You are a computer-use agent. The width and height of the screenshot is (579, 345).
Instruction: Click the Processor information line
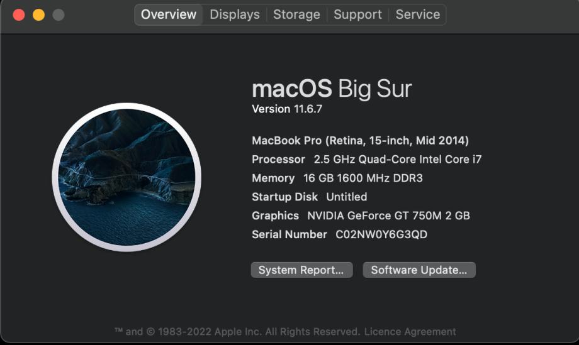pos(366,160)
